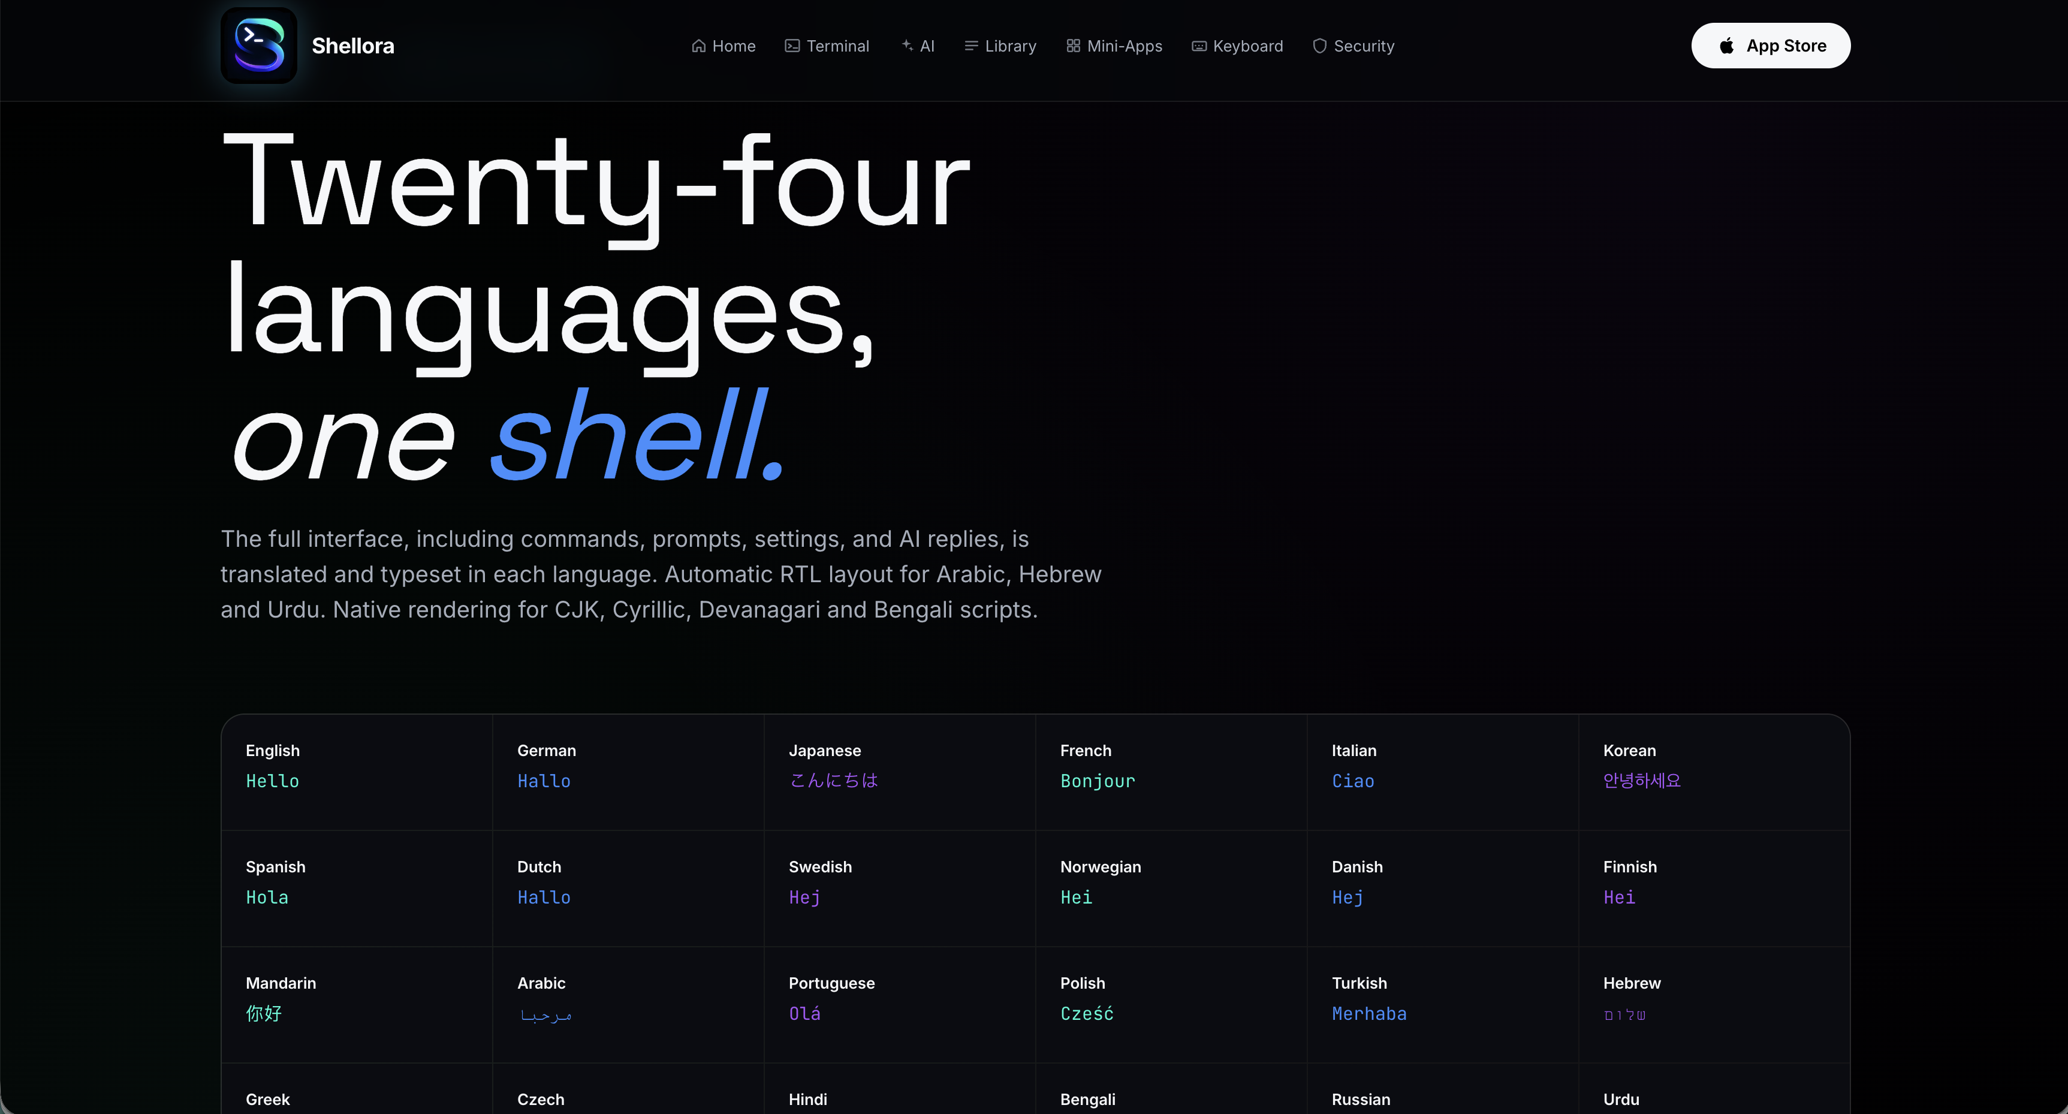
Task: Click the Shellora brand name
Action: (352, 46)
